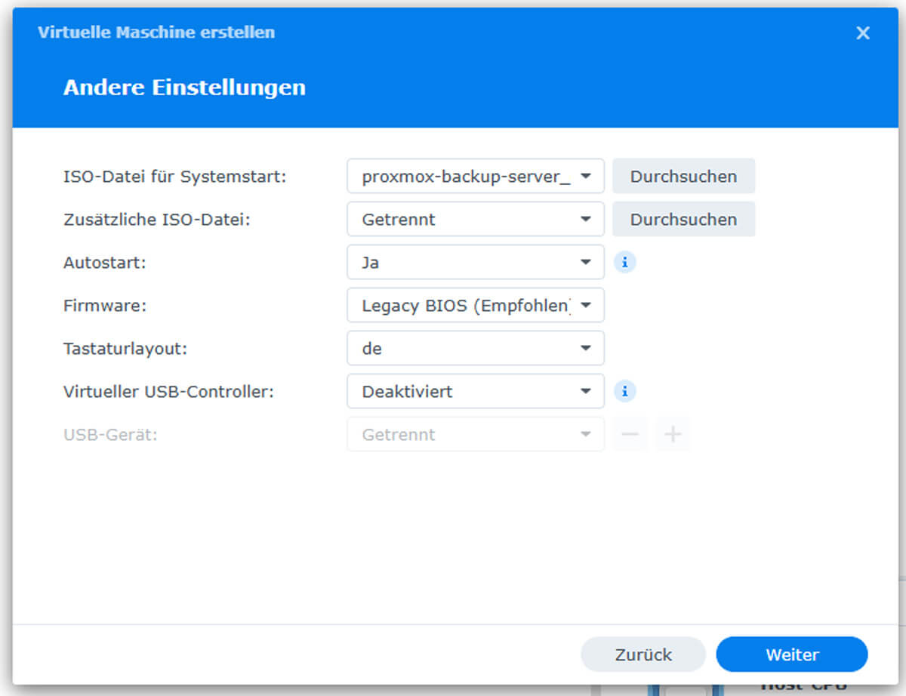Open the Tastaturlayout dropdown set to de

click(x=476, y=349)
